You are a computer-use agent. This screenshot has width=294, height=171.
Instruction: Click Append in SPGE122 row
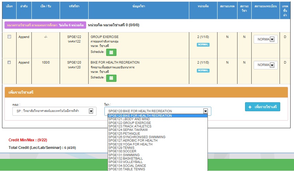click(x=24, y=37)
